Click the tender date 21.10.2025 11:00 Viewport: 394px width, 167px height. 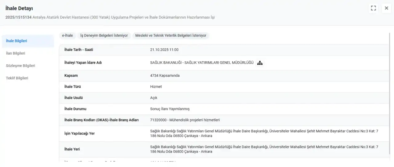pyautogui.click(x=164, y=50)
